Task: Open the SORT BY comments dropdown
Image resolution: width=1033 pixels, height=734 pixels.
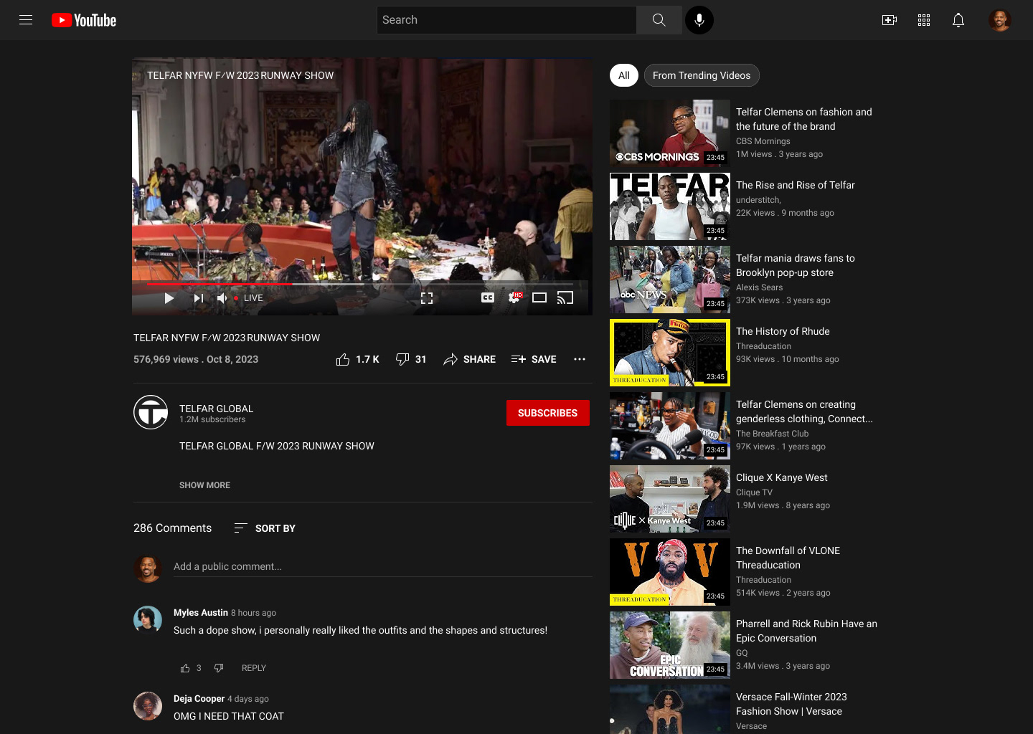Action: click(265, 528)
